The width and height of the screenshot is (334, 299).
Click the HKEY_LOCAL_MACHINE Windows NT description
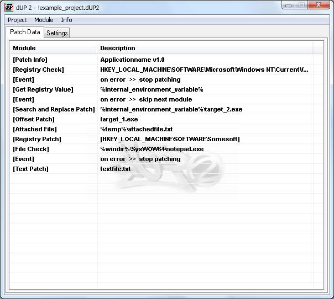pyautogui.click(x=204, y=70)
